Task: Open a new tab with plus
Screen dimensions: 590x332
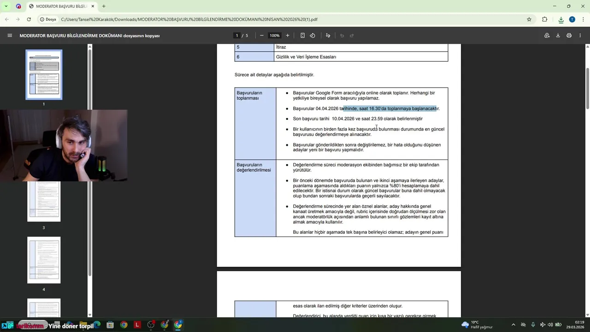Action: [104, 6]
